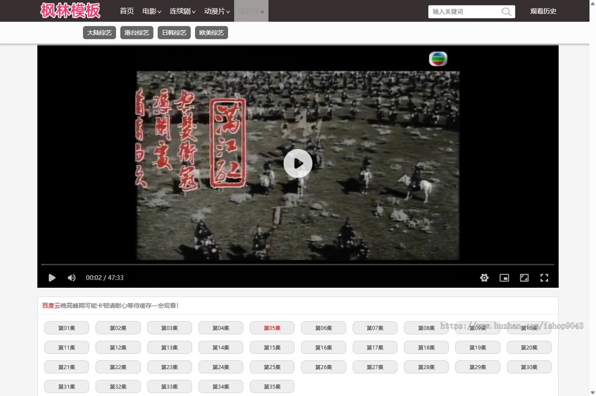Select the 欧美综艺 category
Screen dimensions: 596x396
click(x=212, y=33)
